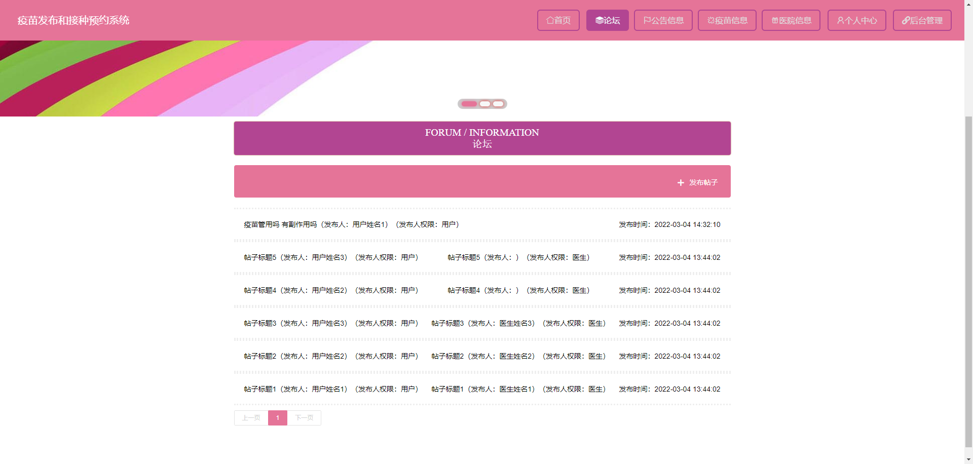Screen dimensions: 973x464
Task: Click the 发布时间 of the 帖子标题2 row
Action: [x=669, y=356]
